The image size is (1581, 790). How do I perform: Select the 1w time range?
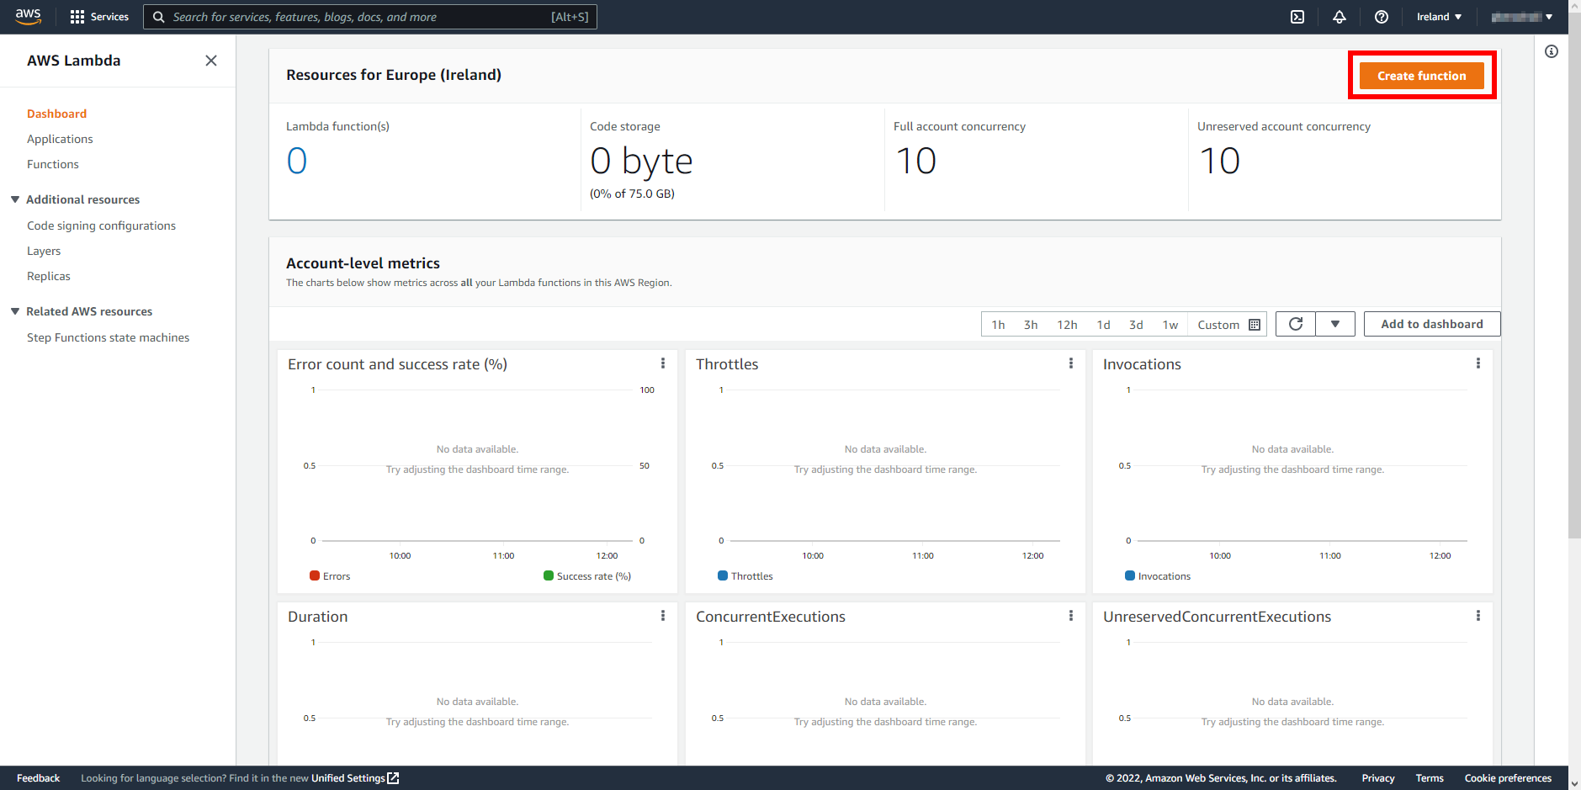pyautogui.click(x=1170, y=324)
